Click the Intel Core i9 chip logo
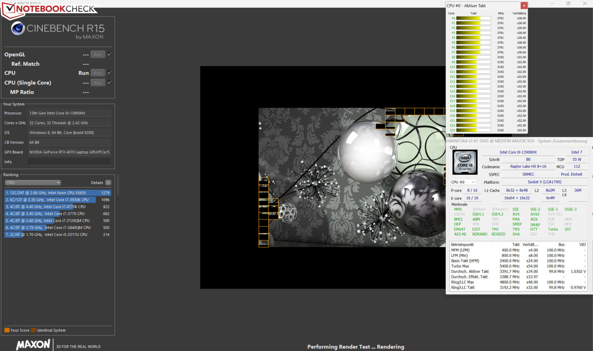The width and height of the screenshot is (593, 351). (x=465, y=162)
